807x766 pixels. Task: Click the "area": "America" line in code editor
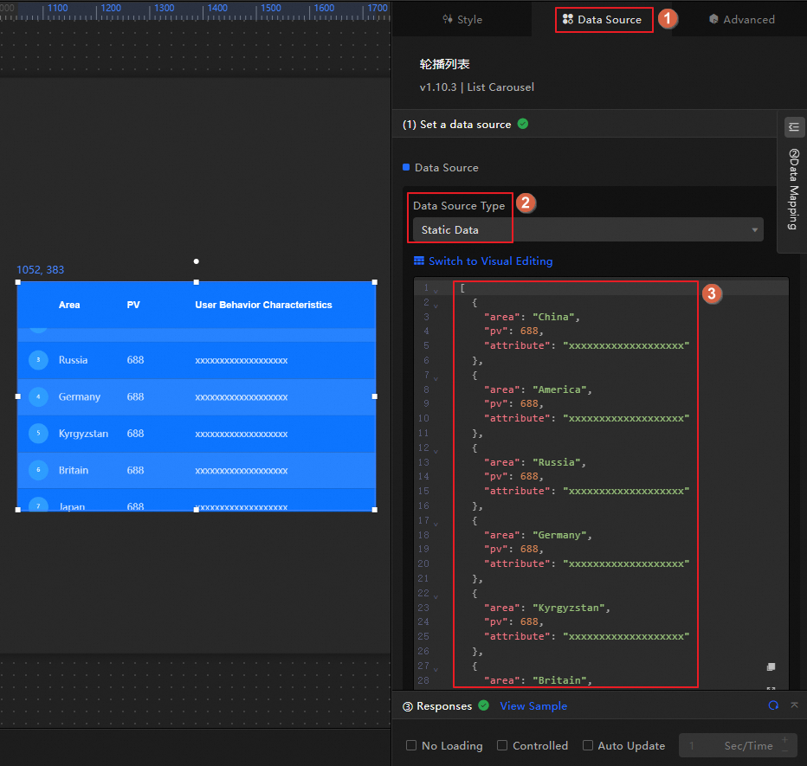[x=538, y=389]
